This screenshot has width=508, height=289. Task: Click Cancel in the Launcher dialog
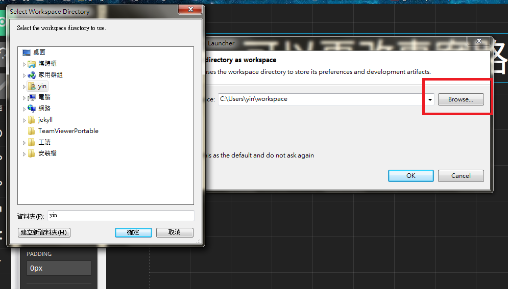tap(461, 175)
